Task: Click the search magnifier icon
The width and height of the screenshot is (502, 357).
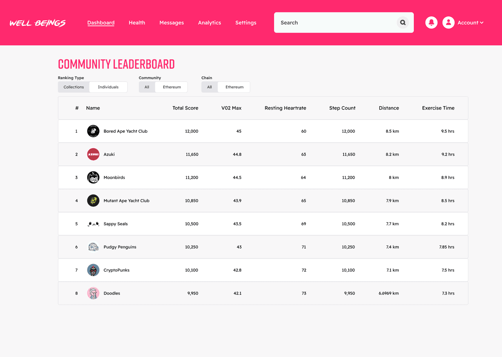Action: (402, 23)
